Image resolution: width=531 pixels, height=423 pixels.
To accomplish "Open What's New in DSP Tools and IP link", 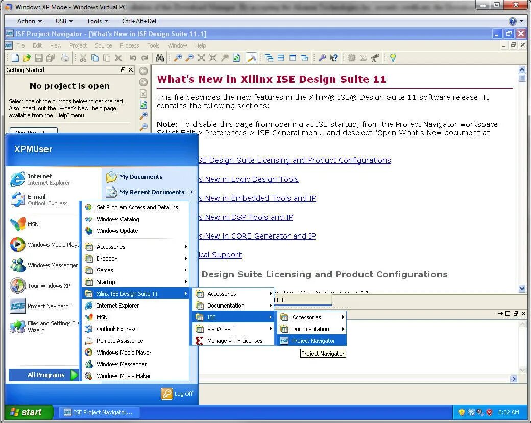I will tap(246, 217).
